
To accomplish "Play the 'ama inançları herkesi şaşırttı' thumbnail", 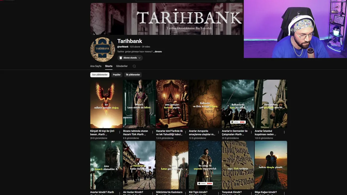I will pos(172,104).
